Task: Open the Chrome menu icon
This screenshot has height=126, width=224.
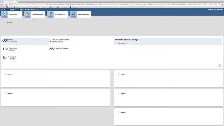Action: pos(223,5)
